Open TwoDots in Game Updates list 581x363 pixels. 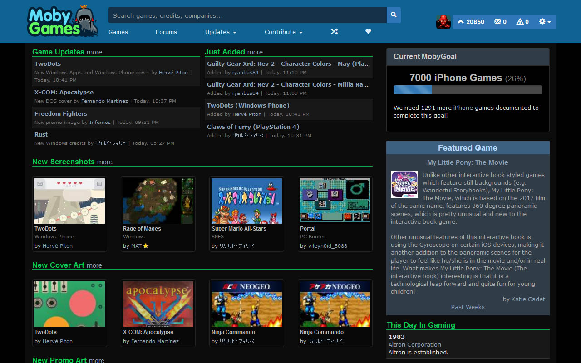(x=48, y=64)
